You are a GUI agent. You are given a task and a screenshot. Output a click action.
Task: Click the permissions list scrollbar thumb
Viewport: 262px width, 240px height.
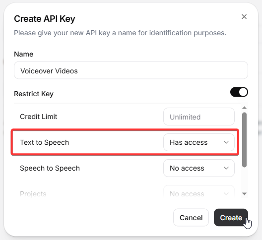244,140
